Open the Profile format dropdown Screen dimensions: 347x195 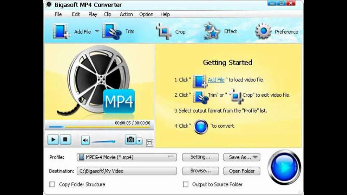point(127,157)
